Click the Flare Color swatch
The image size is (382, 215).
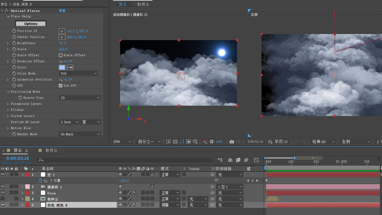click(62, 67)
